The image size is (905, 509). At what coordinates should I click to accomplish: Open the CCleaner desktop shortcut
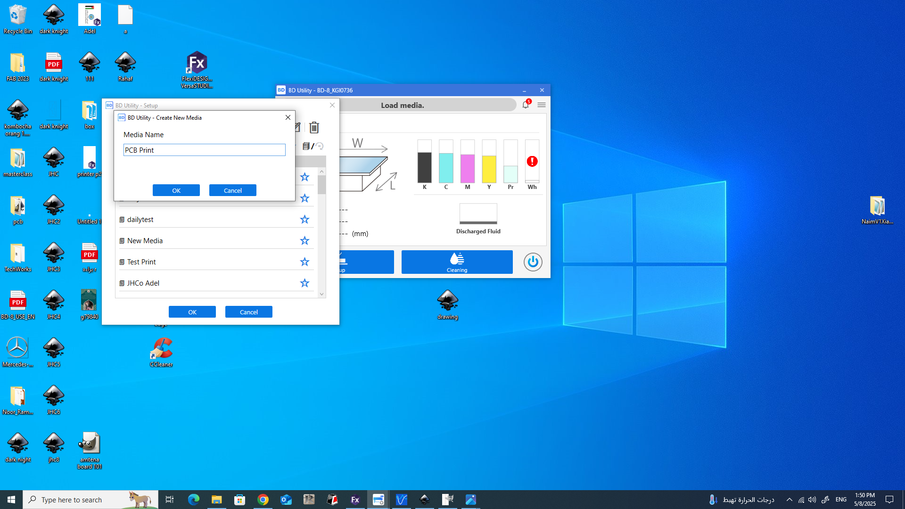coord(161,353)
